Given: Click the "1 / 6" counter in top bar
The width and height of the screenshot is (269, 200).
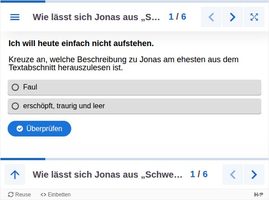Looking at the screenshot, I should (177, 17).
